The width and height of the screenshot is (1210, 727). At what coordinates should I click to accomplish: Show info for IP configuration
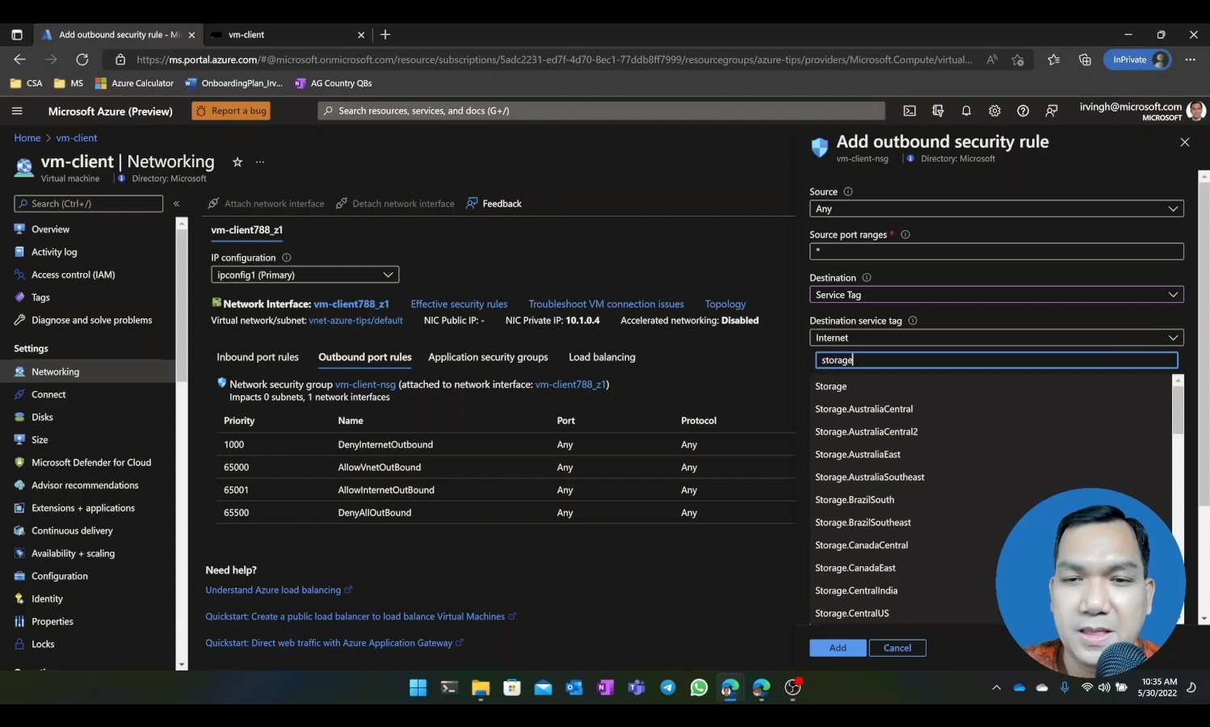pos(286,258)
